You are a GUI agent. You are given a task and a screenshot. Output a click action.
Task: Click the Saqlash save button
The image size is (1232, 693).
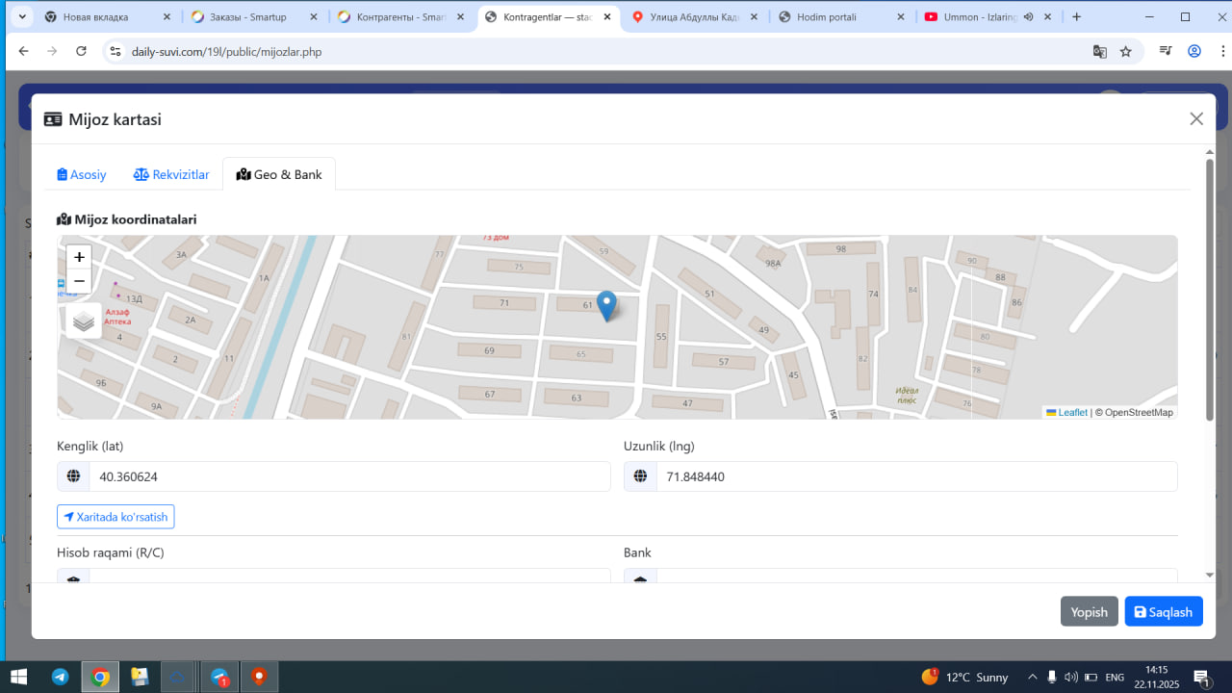[x=1163, y=611]
